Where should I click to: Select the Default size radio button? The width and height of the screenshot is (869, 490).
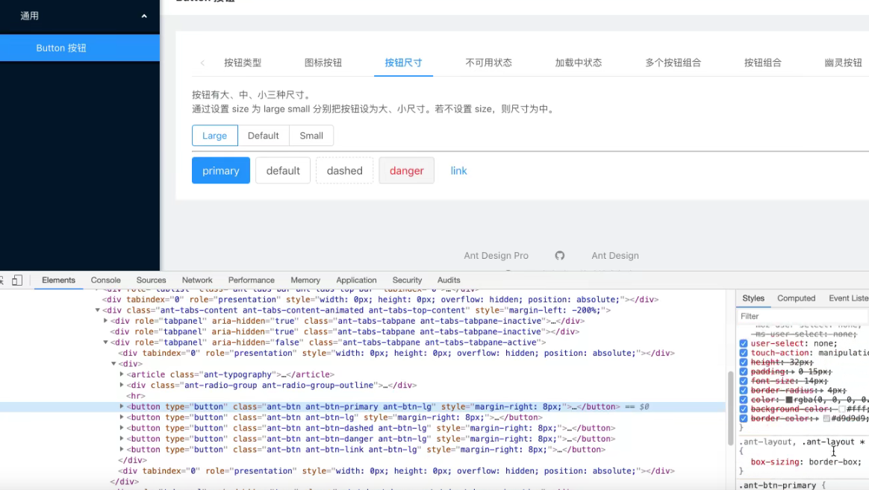pos(264,136)
